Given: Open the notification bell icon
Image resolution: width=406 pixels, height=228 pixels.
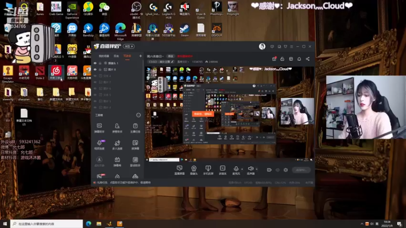Looking at the screenshot, I should [299, 59].
